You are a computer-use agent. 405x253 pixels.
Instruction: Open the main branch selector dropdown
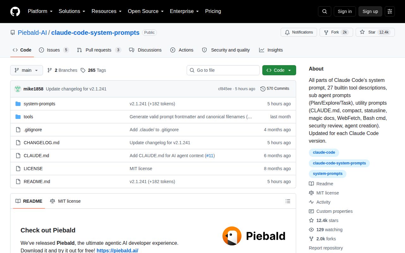pos(27,70)
